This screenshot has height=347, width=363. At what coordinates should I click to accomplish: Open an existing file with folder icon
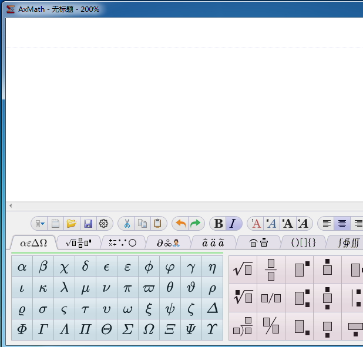[72, 224]
